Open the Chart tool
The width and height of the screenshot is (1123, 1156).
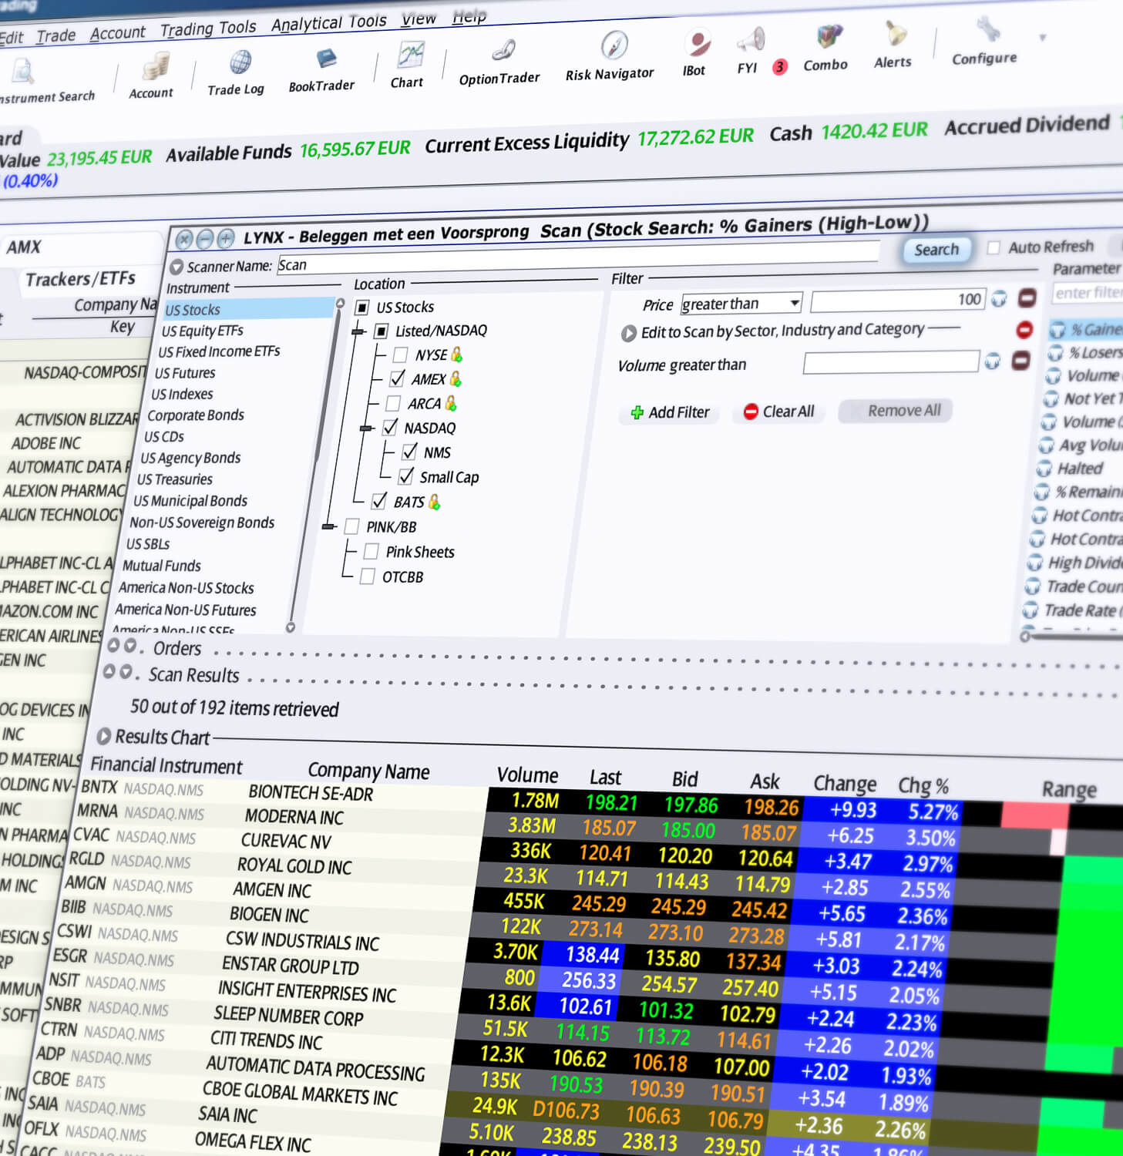[x=409, y=55]
